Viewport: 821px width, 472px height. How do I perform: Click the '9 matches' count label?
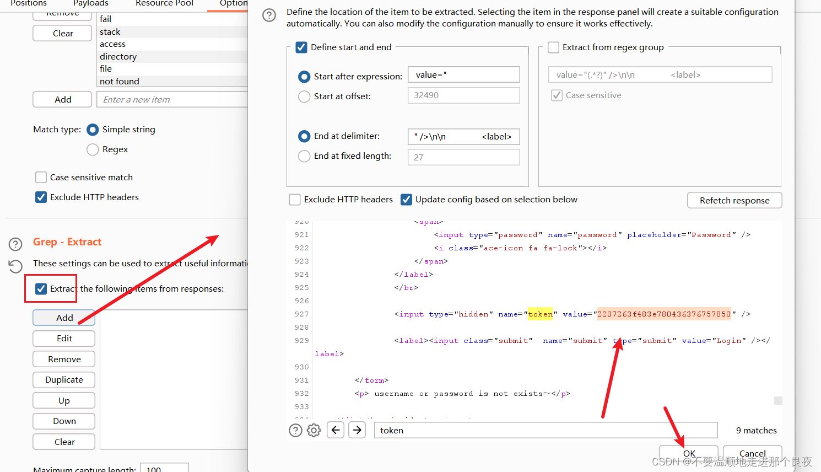(756, 430)
